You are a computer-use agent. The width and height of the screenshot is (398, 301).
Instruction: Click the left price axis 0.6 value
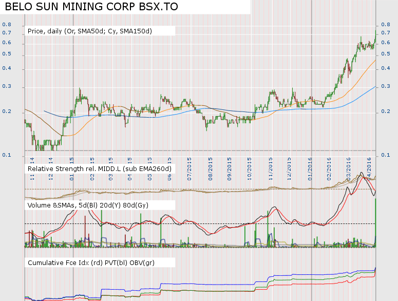tap(7, 43)
